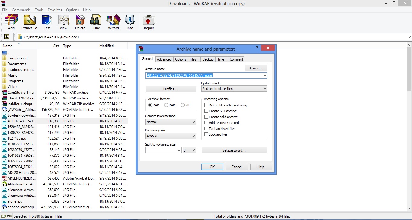Select the ADSENSENIZER PDF file icon
Viewport: 412px width, 220px height.
pos(5,178)
